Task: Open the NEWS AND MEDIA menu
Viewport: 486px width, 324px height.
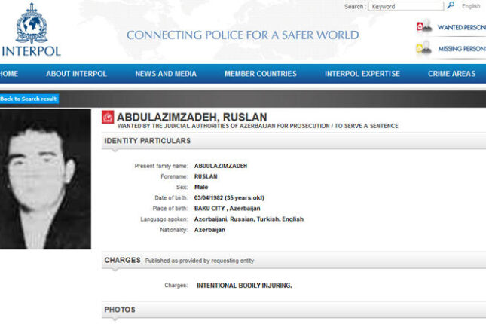Action: [x=166, y=74]
